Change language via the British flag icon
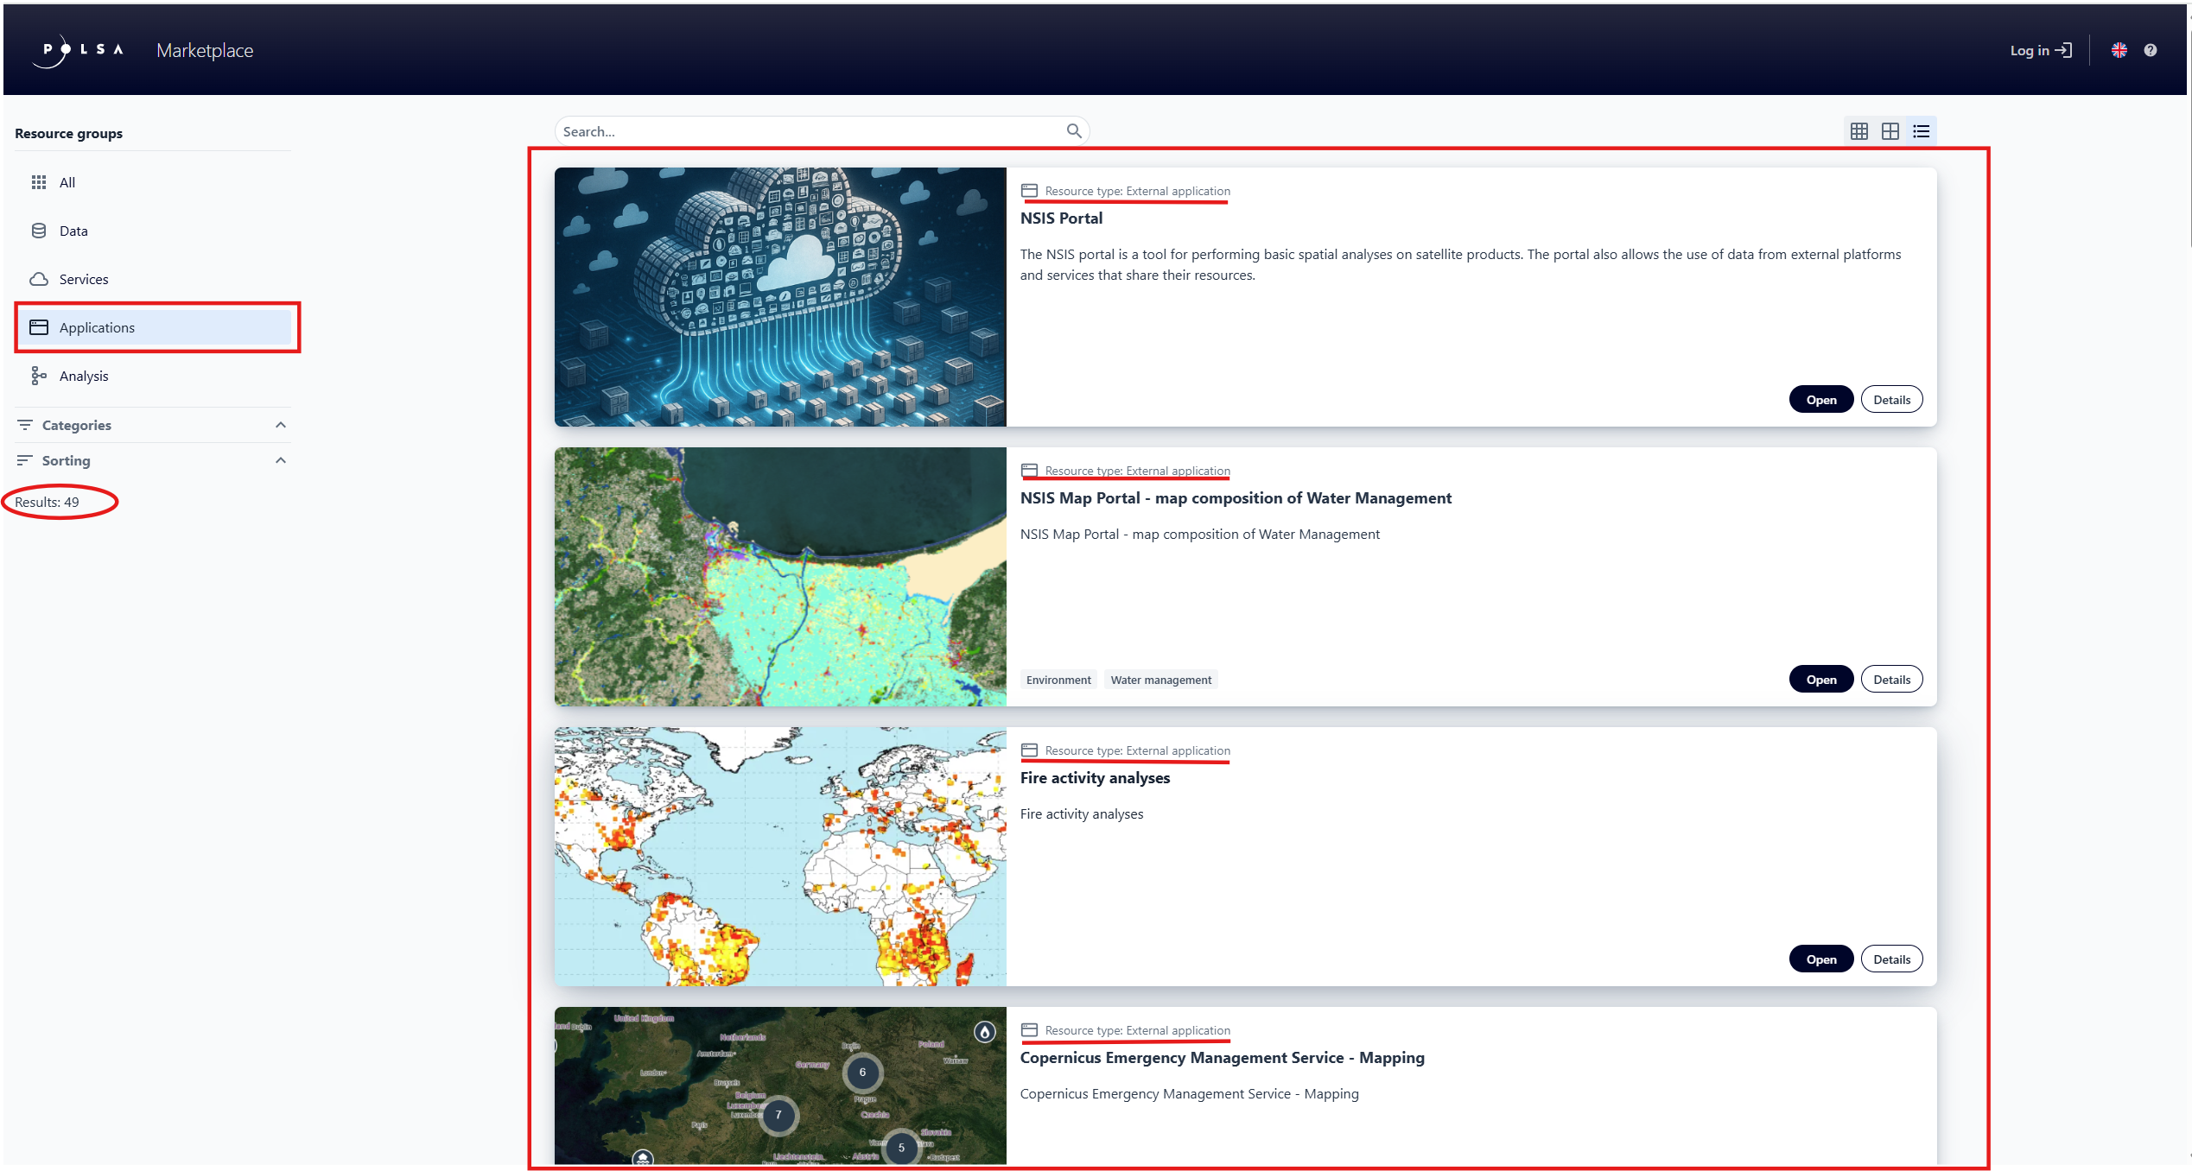The width and height of the screenshot is (2192, 1171). 2119,49
